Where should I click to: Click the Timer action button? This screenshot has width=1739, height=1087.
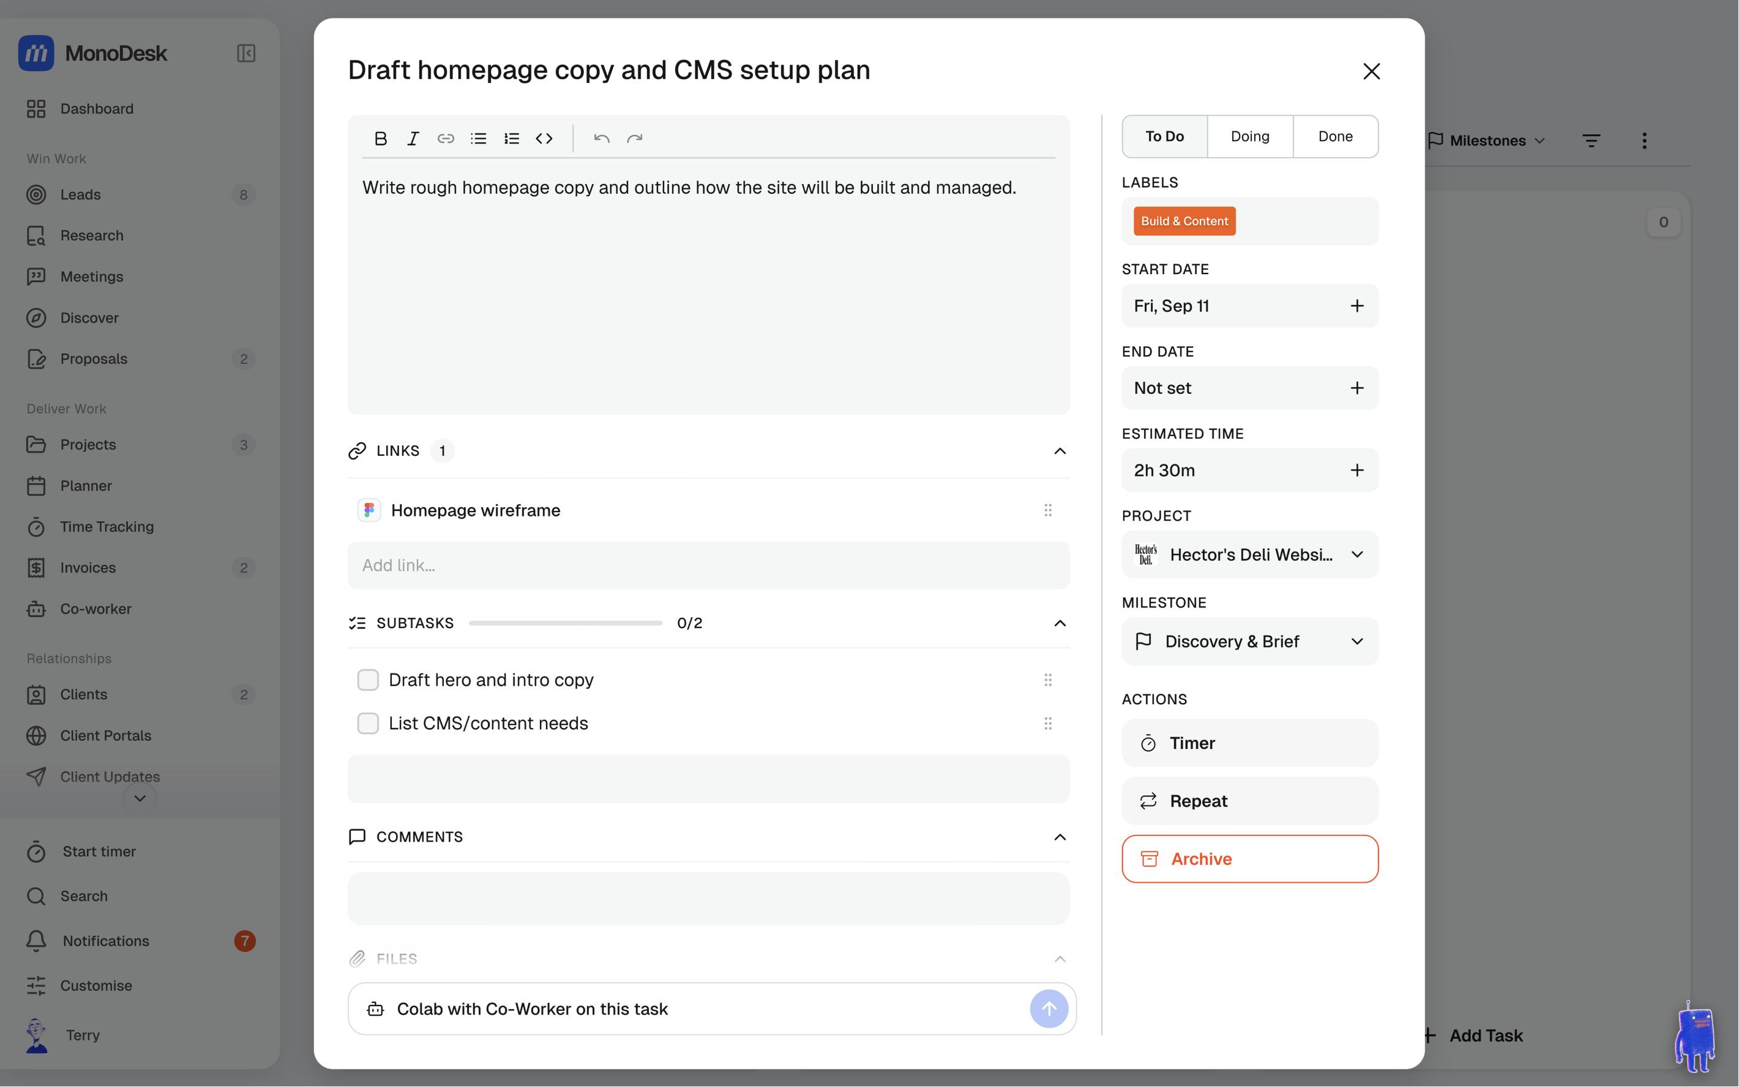(1251, 743)
